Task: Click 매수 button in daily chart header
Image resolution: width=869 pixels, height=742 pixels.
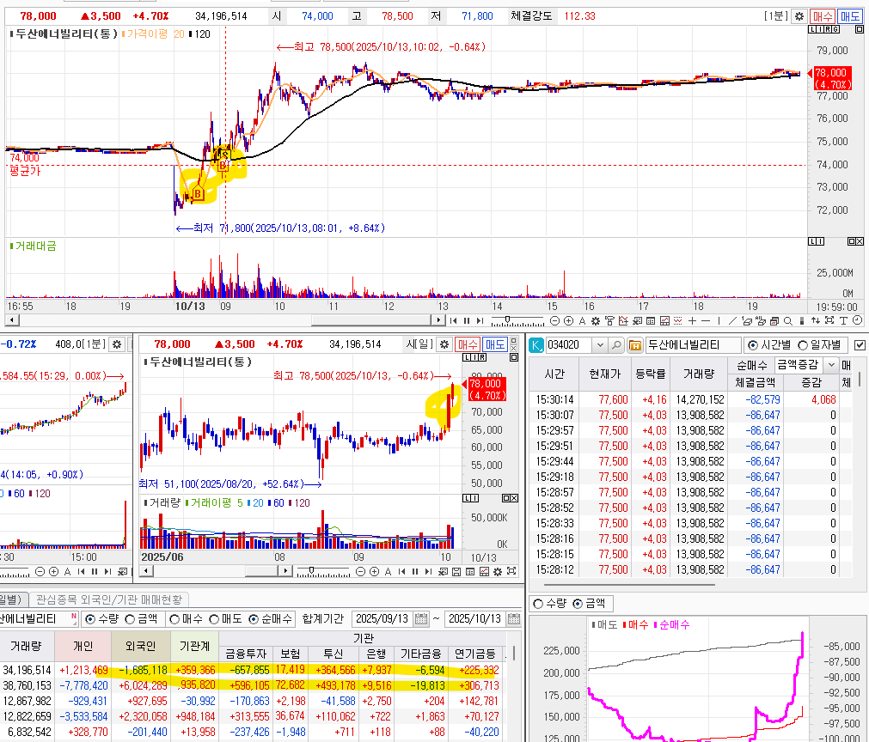Action: point(468,344)
